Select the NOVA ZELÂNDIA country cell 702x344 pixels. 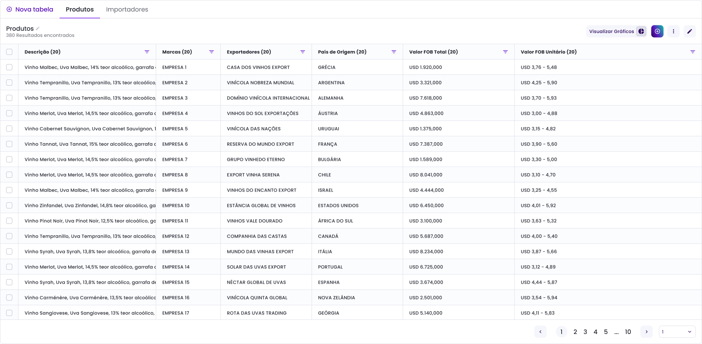click(357, 298)
